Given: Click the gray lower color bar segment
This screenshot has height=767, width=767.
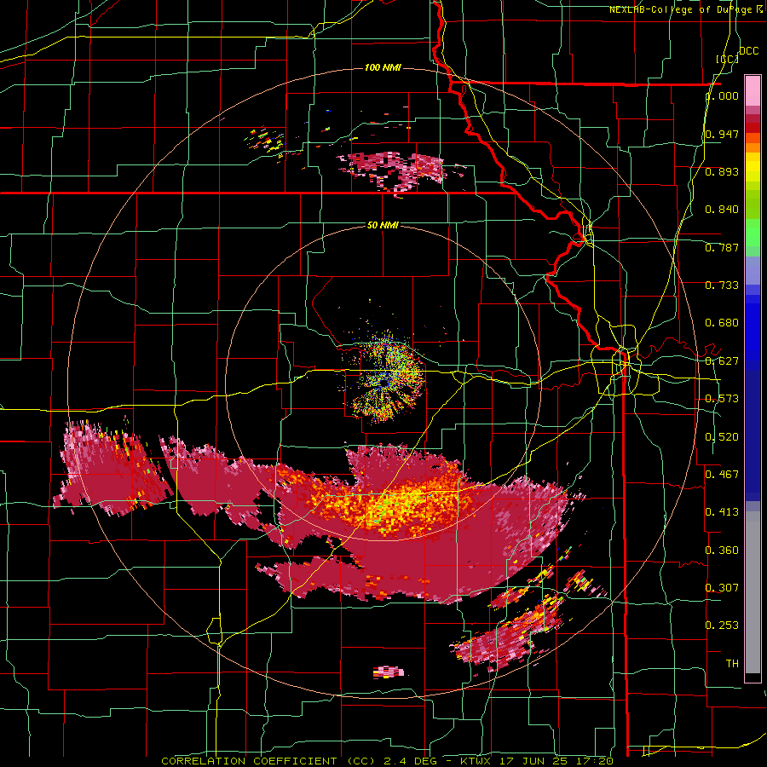Looking at the screenshot, I should pos(753,592).
